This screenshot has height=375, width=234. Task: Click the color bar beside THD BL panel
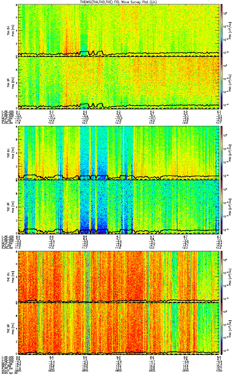pos(222,153)
